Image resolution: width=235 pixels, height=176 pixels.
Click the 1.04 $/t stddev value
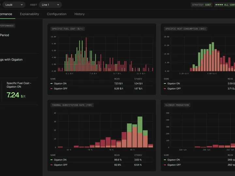pos(138,83)
